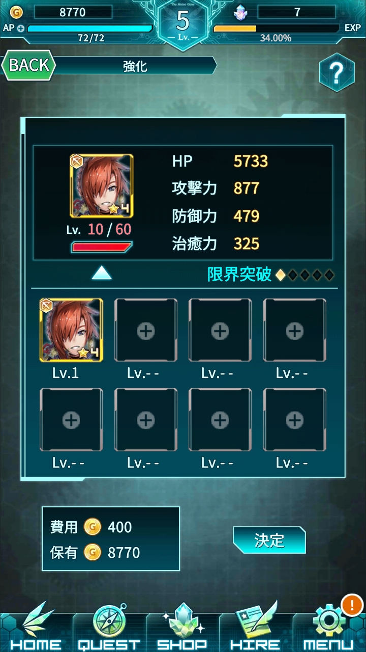
Task: Go back using the BACK button
Action: (x=29, y=65)
